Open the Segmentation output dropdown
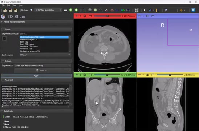The height and width of the screenshot is (131, 199). (42, 65)
